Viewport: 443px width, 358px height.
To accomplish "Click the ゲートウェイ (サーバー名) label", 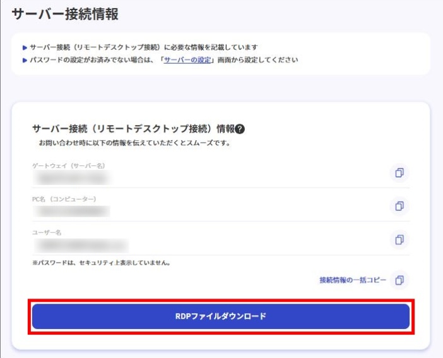I will [x=69, y=165].
